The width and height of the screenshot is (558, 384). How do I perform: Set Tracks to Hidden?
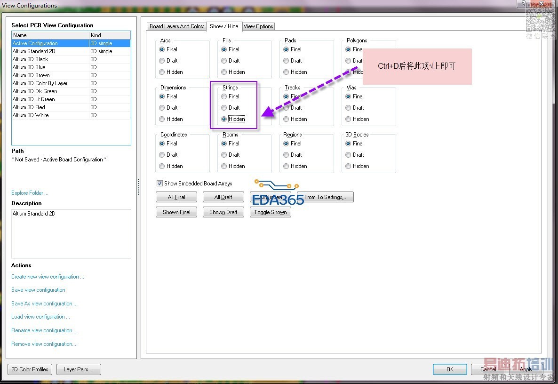point(286,119)
